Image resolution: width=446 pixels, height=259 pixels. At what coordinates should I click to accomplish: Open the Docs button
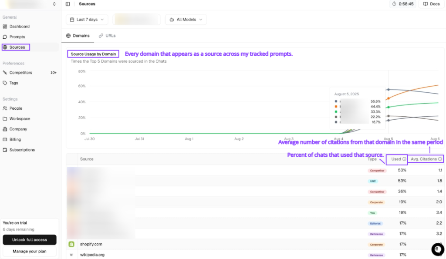(x=431, y=4)
